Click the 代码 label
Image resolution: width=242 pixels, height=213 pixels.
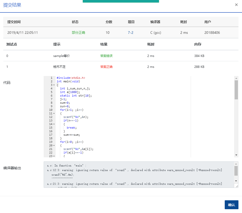click(x=7, y=83)
